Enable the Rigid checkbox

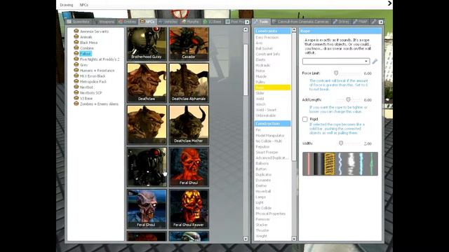[305, 119]
